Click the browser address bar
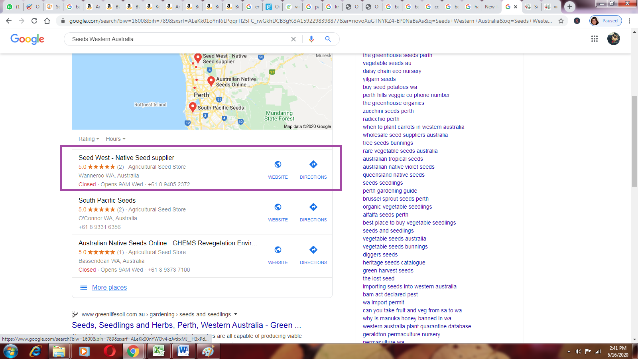 coord(310,21)
